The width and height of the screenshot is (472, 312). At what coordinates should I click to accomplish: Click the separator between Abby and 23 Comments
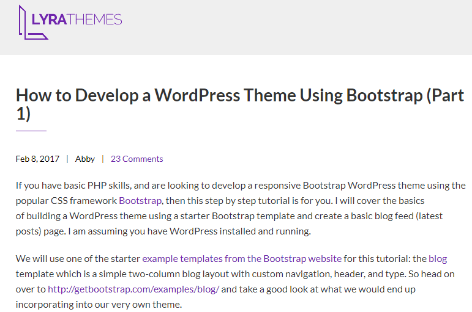point(103,159)
